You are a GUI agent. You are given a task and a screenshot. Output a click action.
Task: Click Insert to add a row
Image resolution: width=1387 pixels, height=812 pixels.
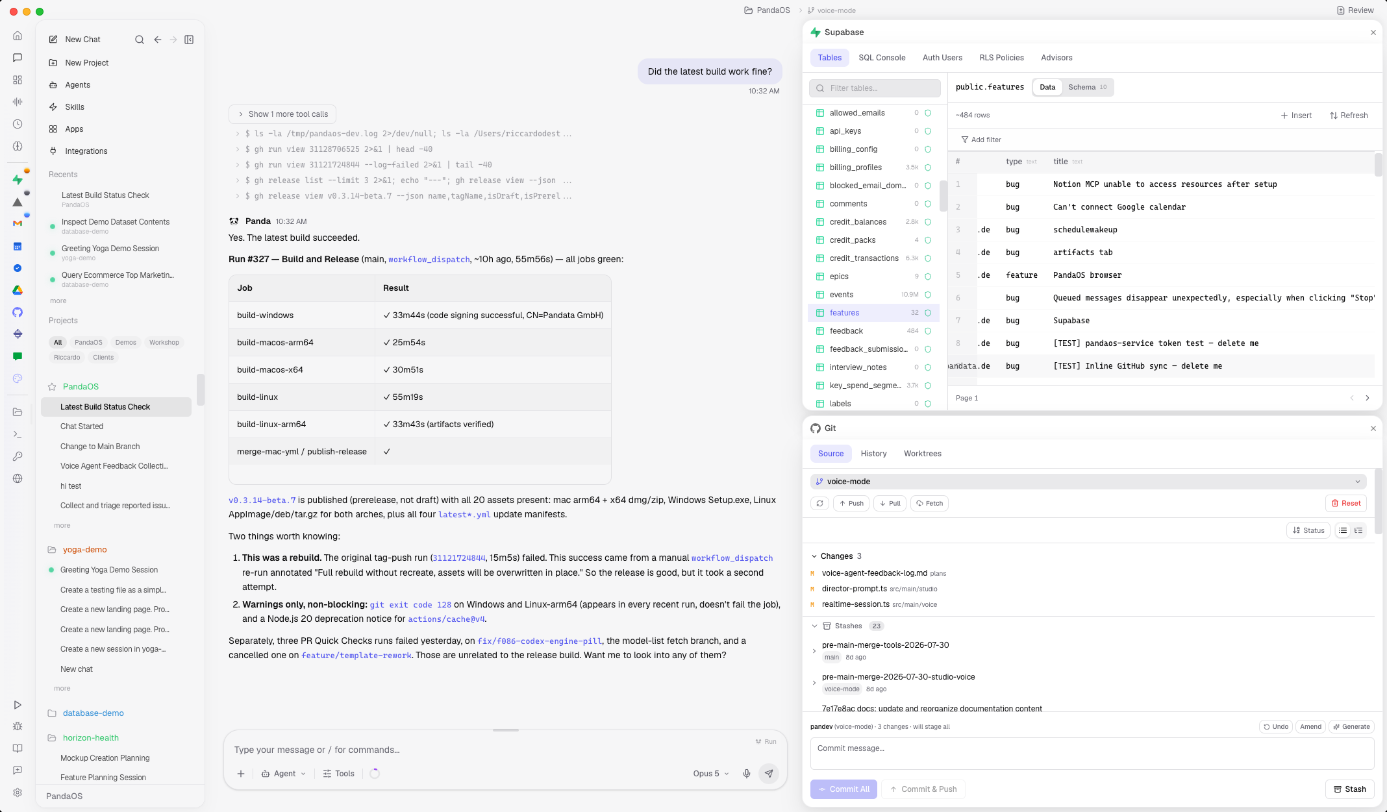click(x=1296, y=116)
